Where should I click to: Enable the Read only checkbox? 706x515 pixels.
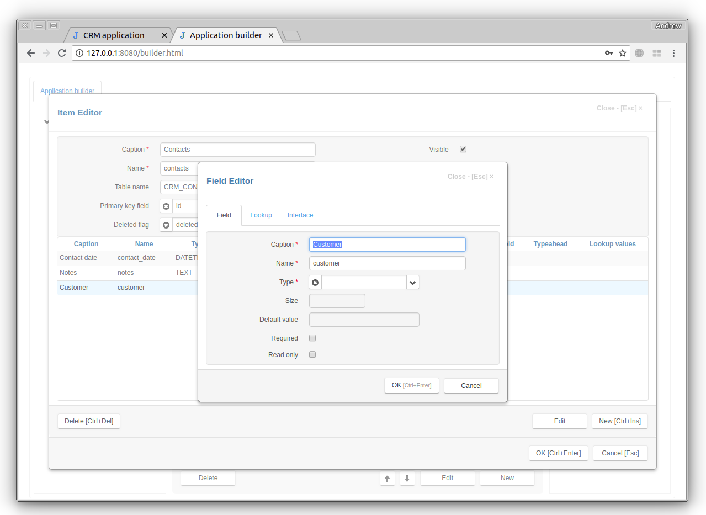pyautogui.click(x=312, y=354)
